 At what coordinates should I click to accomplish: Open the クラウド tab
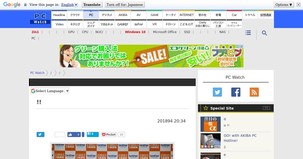[75, 15]
